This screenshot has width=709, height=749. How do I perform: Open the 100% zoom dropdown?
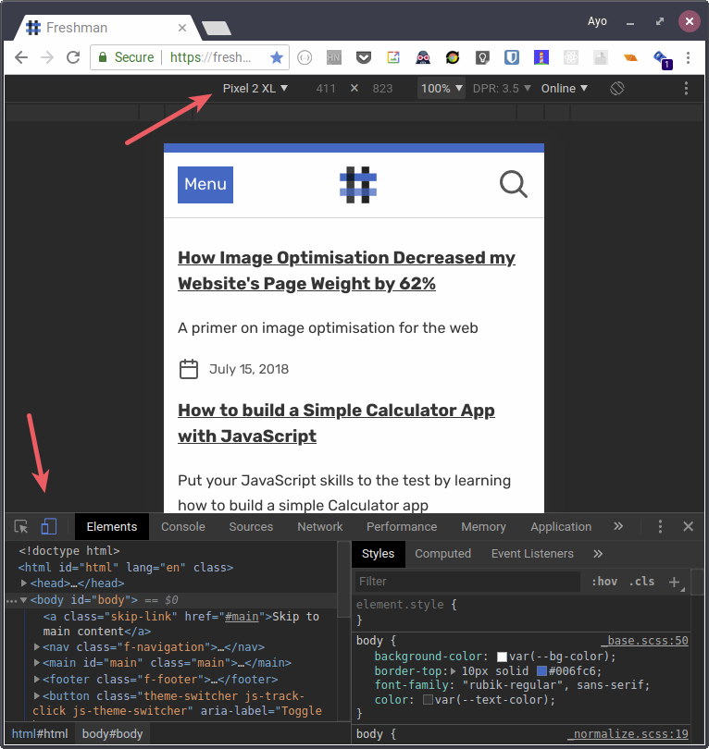(441, 89)
